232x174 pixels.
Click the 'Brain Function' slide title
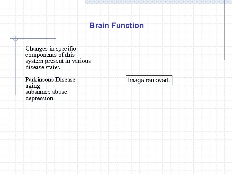click(117, 25)
